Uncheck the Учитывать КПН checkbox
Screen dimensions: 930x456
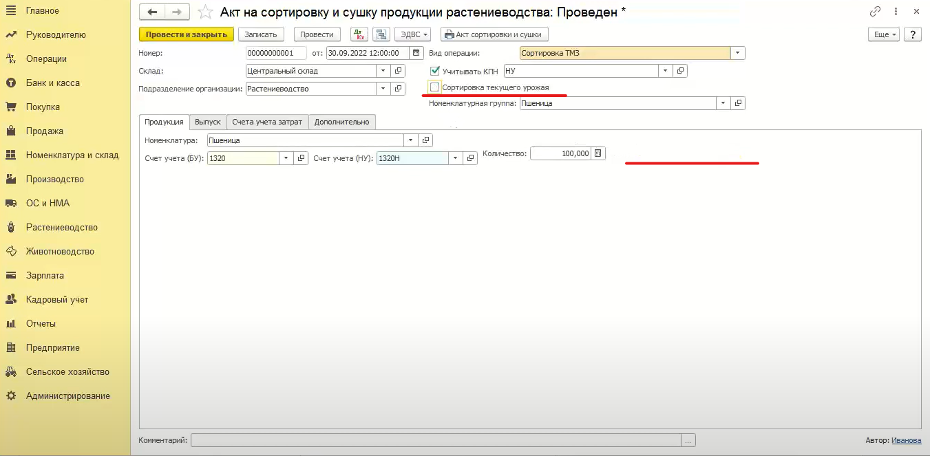pyautogui.click(x=434, y=71)
